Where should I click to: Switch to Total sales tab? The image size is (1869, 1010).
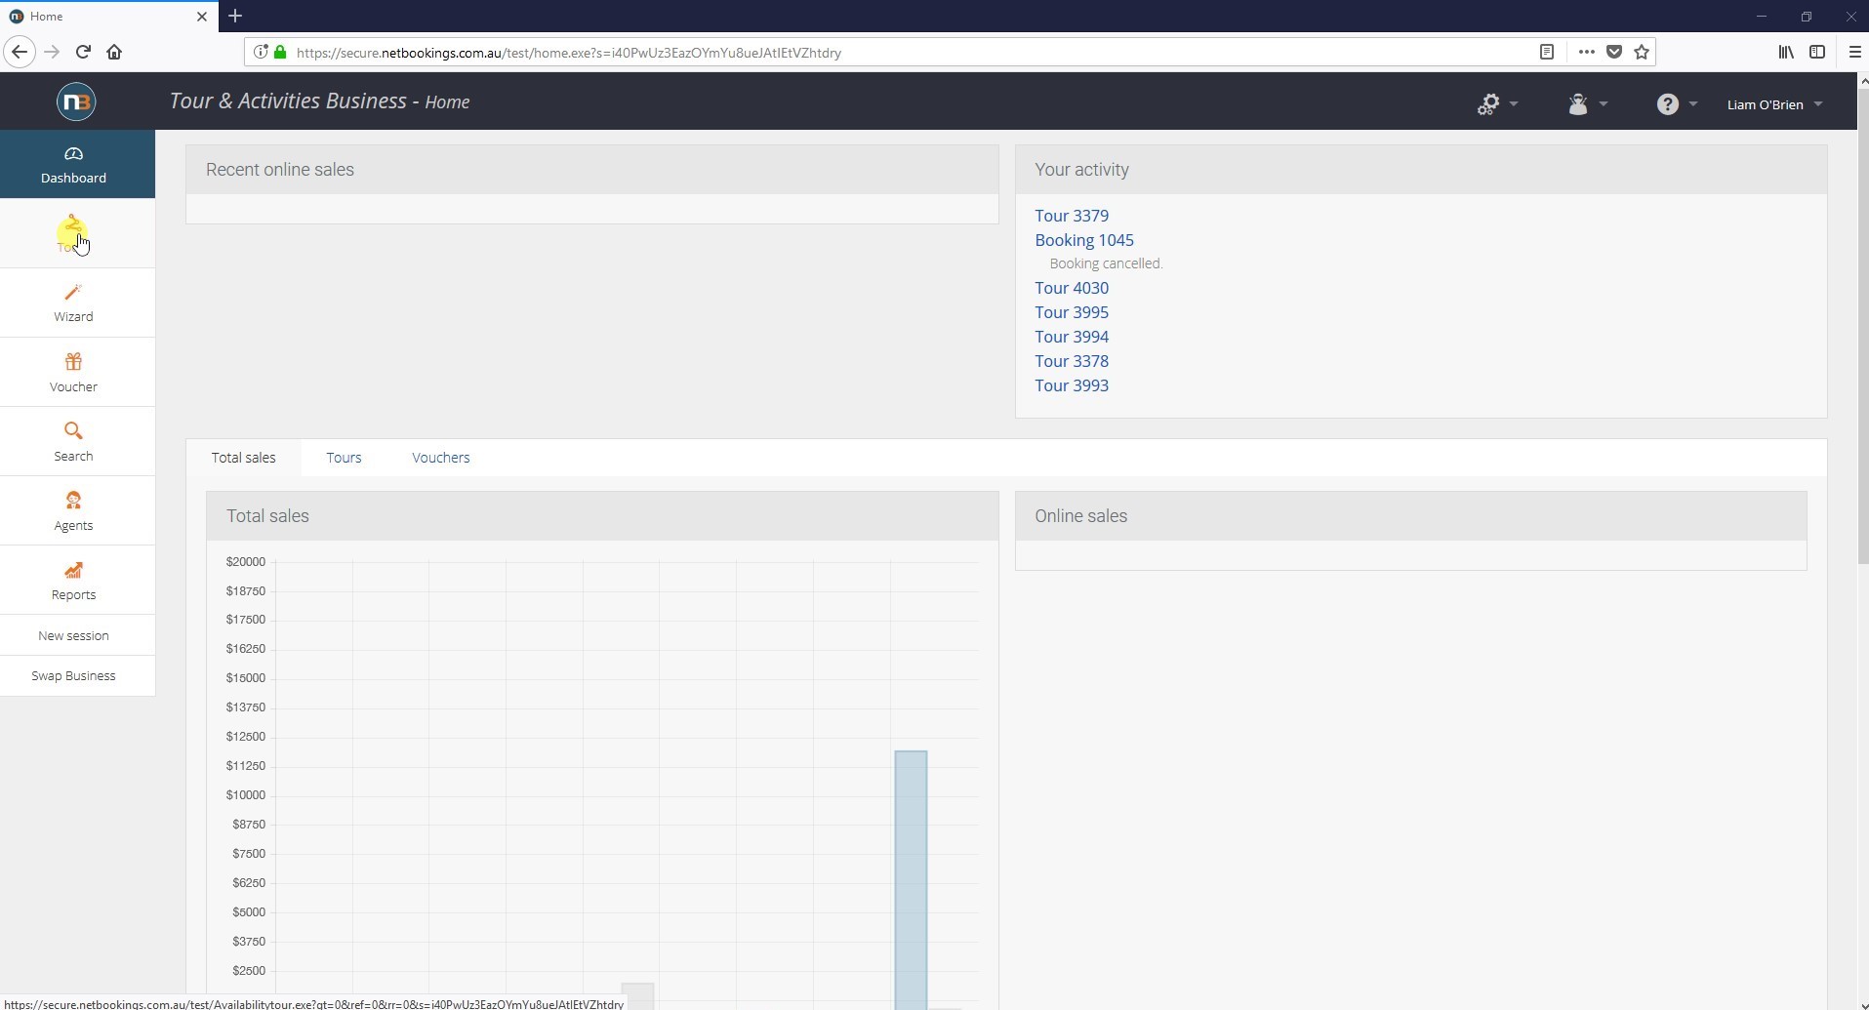point(243,458)
